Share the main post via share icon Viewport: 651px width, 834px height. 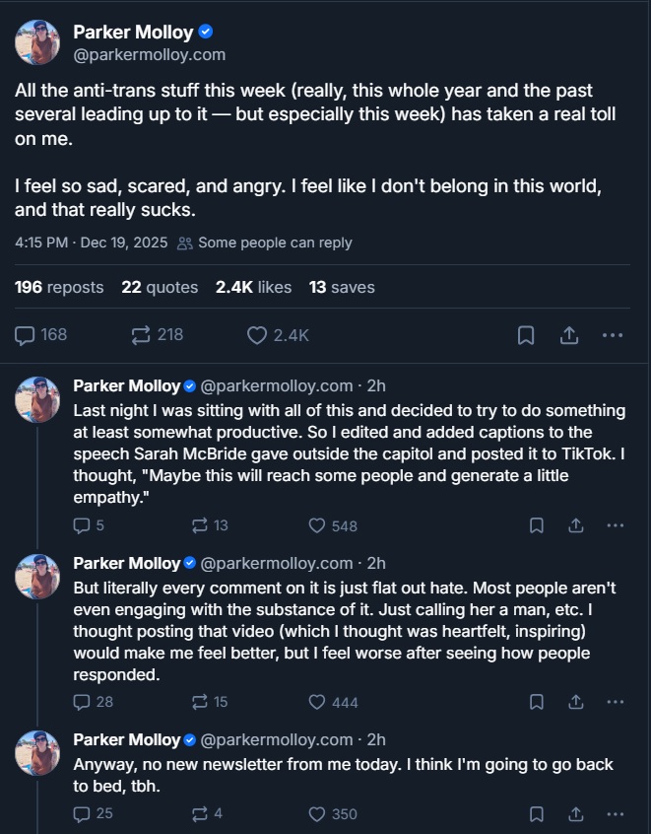[569, 335]
